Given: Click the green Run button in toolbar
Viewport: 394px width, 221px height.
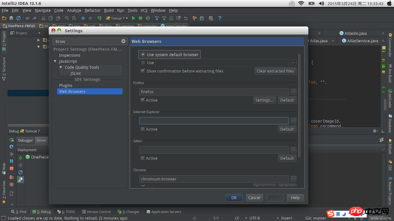Looking at the screenshot, I should [133, 18].
